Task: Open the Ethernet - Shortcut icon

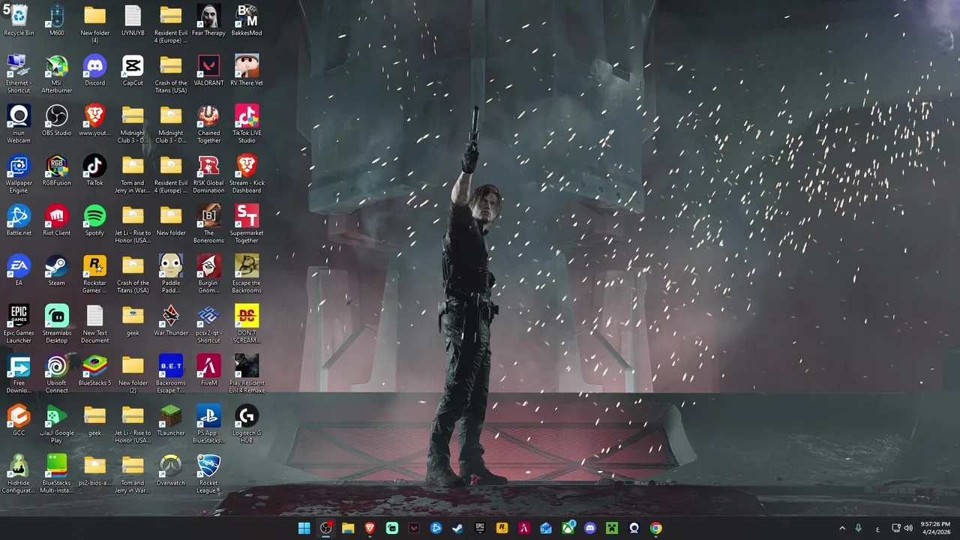Action: 19,74
